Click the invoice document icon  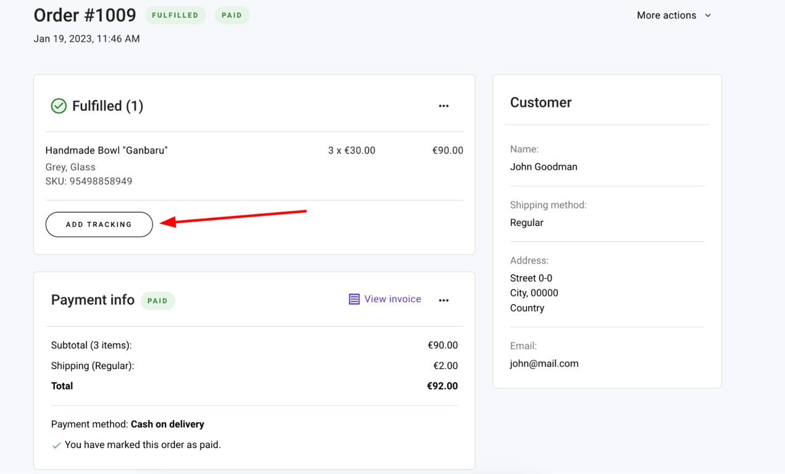tap(353, 299)
